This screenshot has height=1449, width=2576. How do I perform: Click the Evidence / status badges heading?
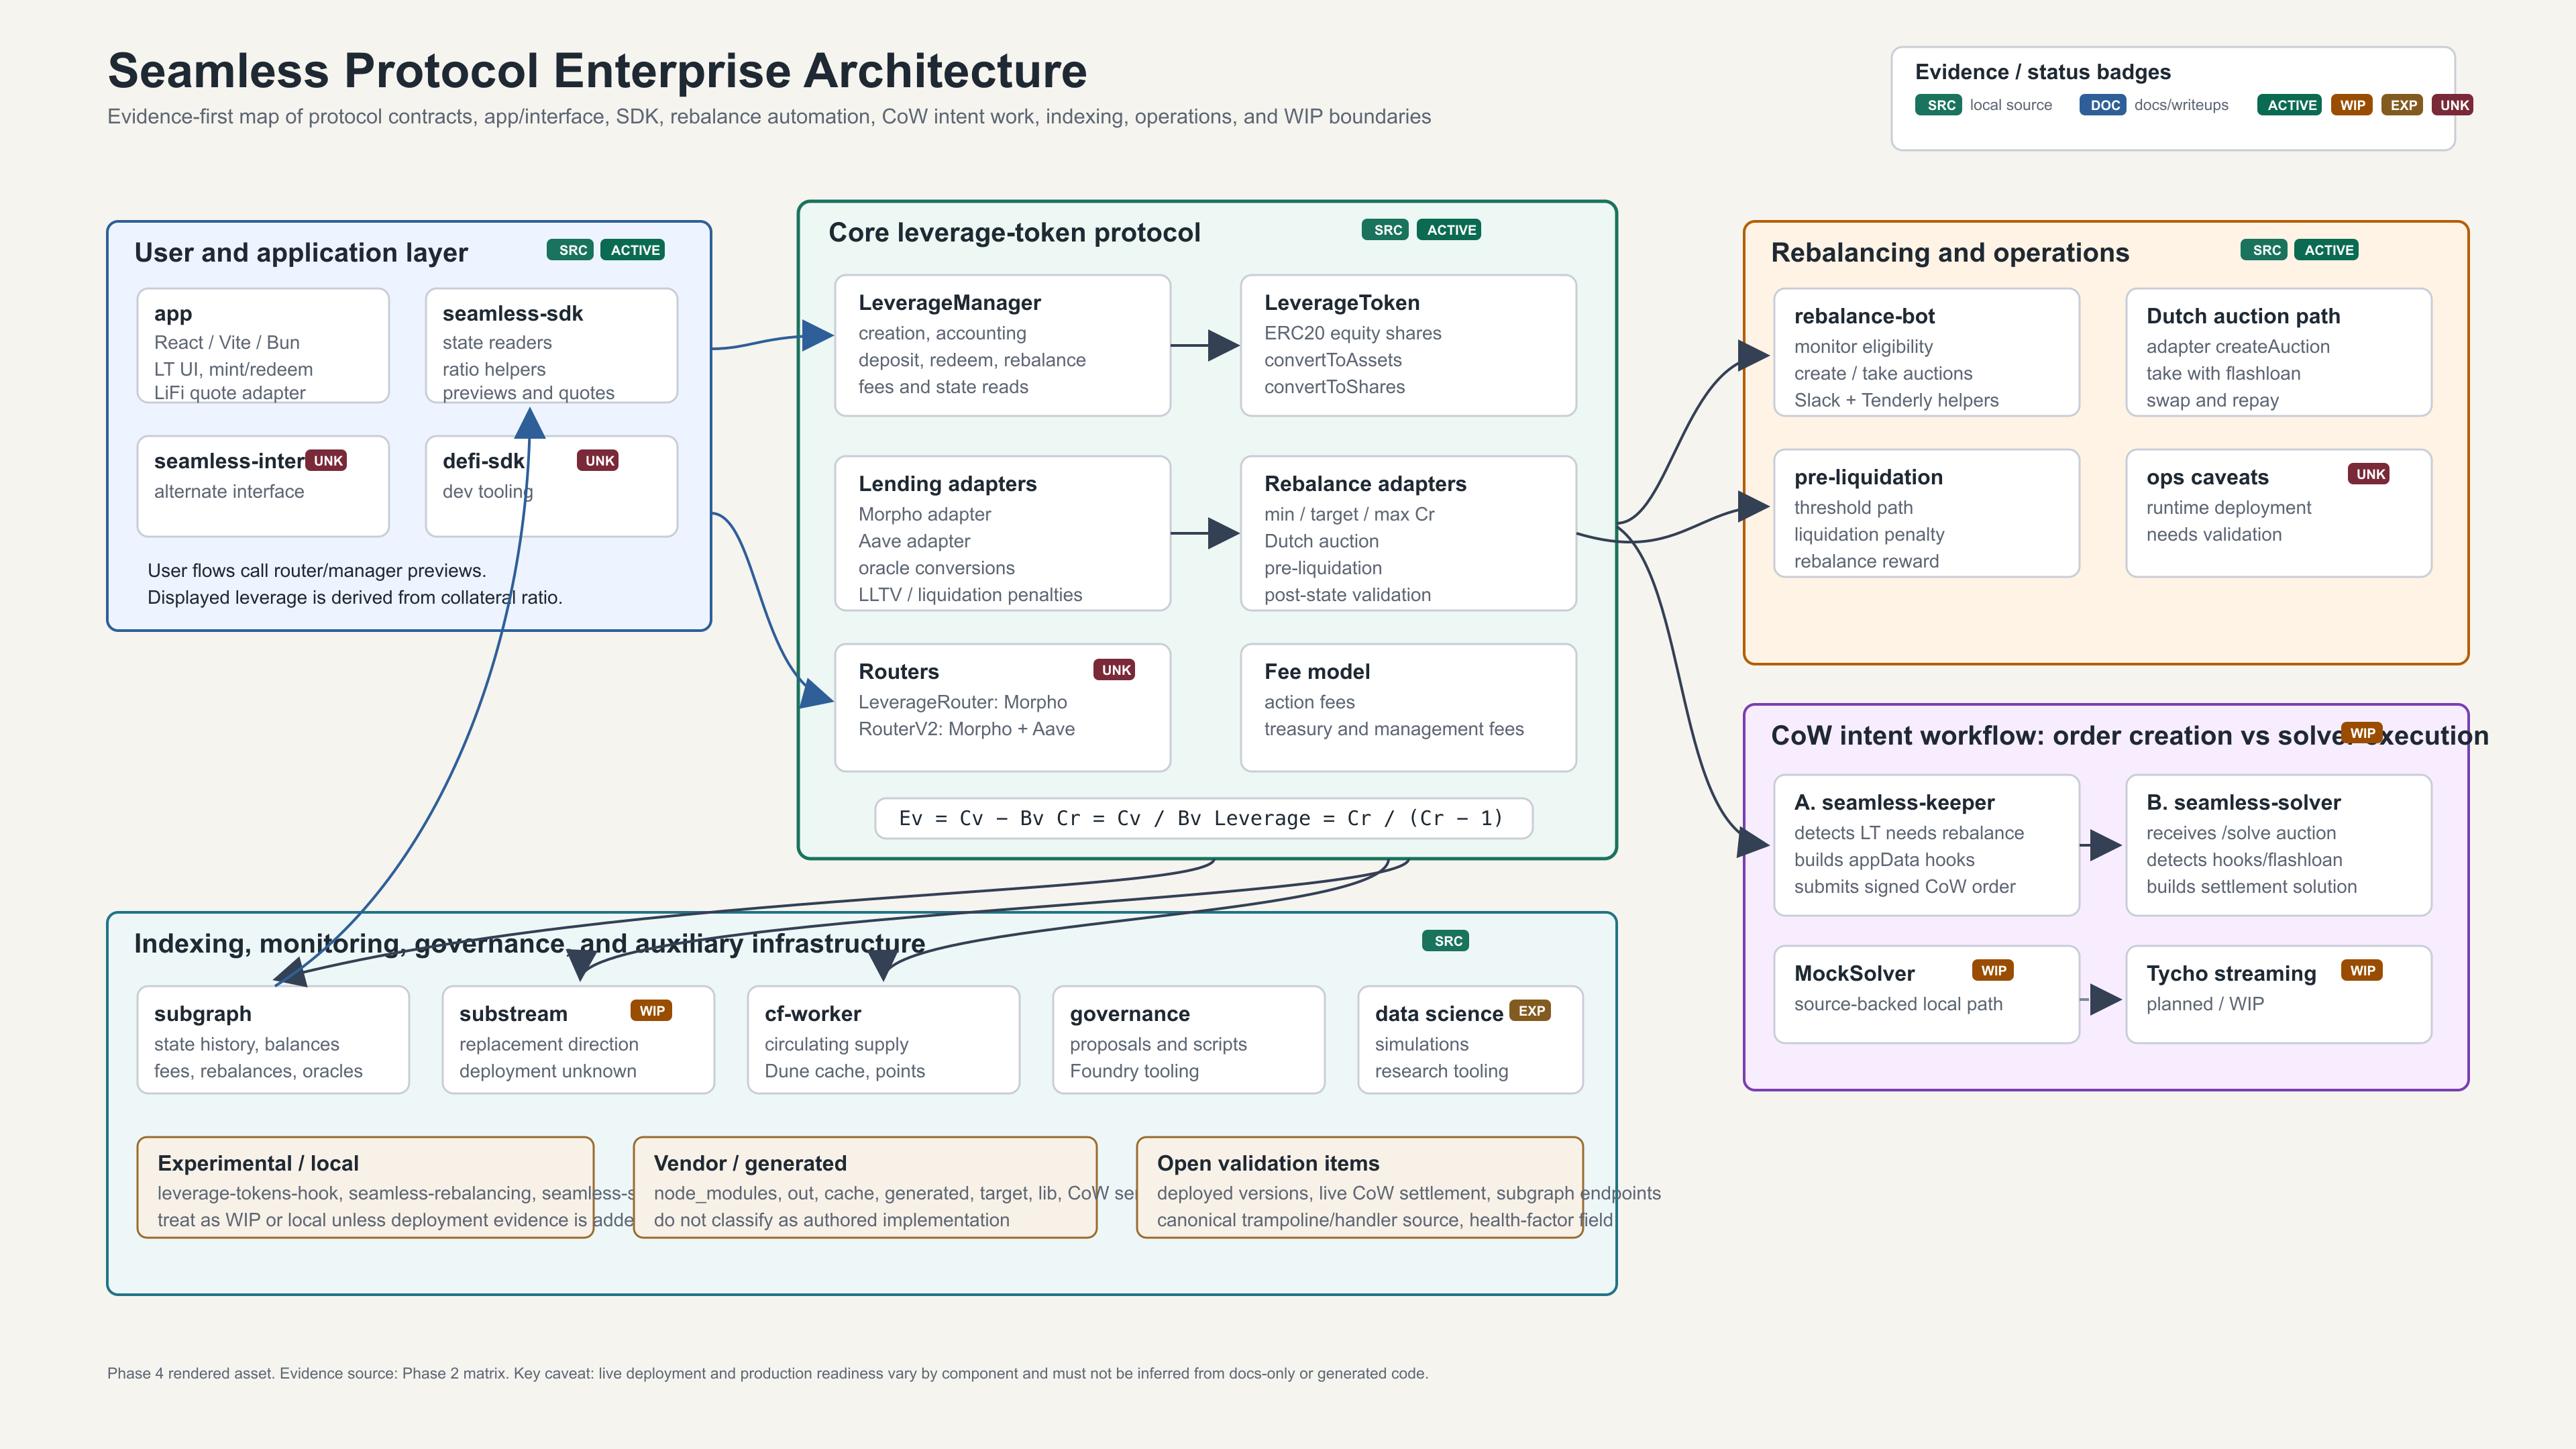click(2043, 72)
